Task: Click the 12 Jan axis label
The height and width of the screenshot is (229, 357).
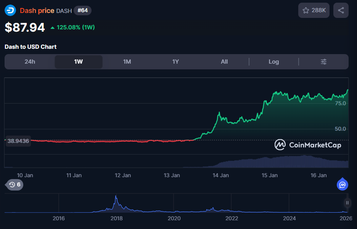Action: pos(123,175)
